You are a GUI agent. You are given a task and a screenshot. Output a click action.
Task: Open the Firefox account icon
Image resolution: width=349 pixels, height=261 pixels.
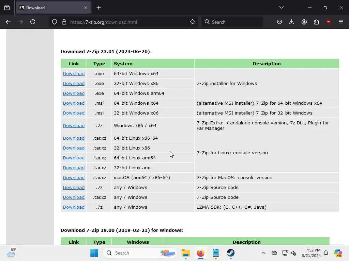(304, 22)
